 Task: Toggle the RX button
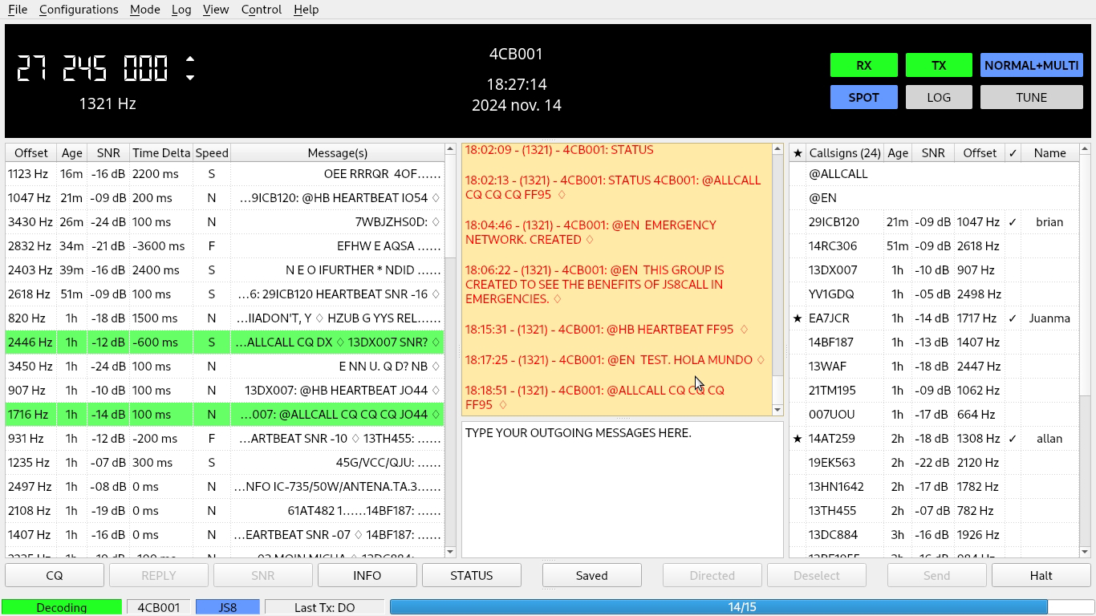[863, 65]
